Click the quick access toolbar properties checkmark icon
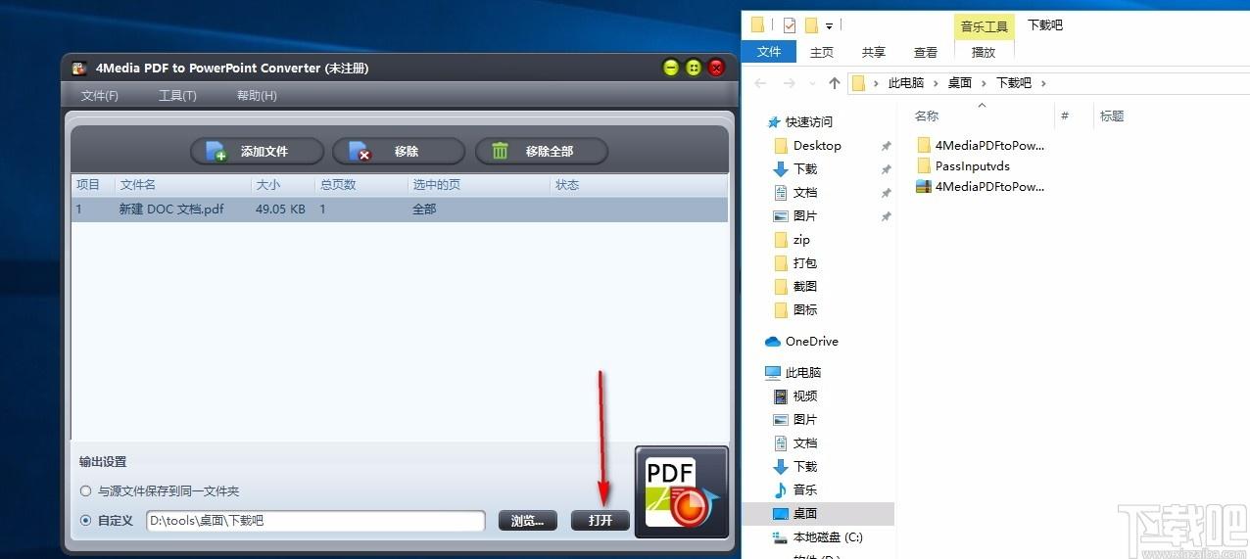The image size is (1250, 559). (x=790, y=25)
